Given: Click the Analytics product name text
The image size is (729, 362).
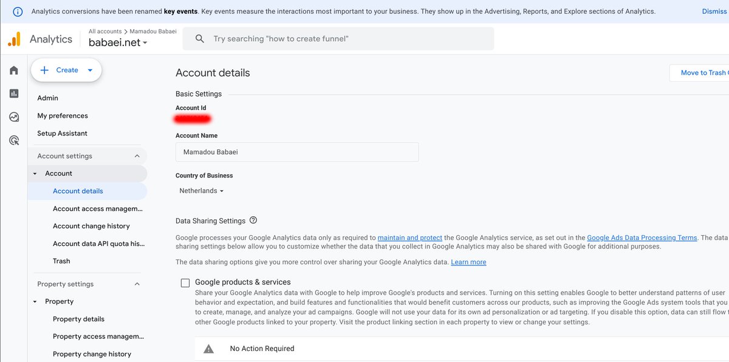Looking at the screenshot, I should click(x=51, y=39).
